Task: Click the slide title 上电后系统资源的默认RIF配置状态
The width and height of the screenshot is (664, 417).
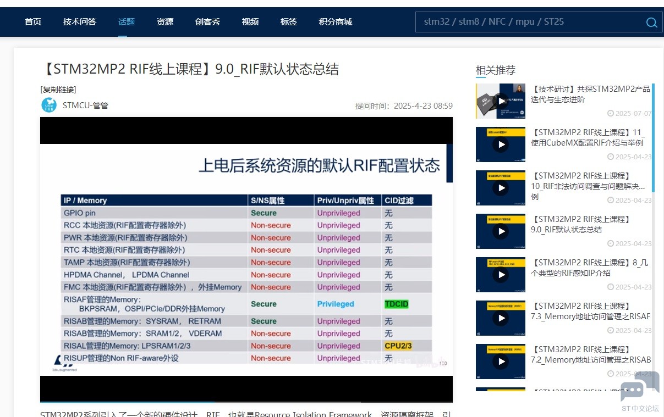Action: point(319,165)
